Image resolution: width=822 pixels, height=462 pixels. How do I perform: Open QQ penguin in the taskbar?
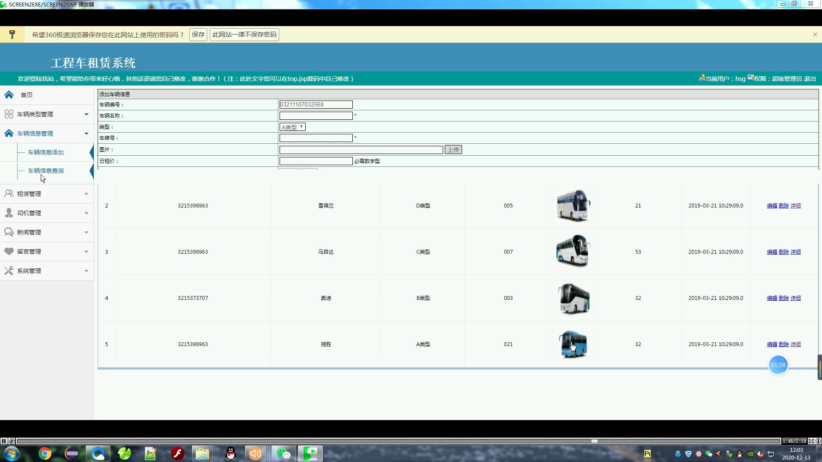coord(231,453)
